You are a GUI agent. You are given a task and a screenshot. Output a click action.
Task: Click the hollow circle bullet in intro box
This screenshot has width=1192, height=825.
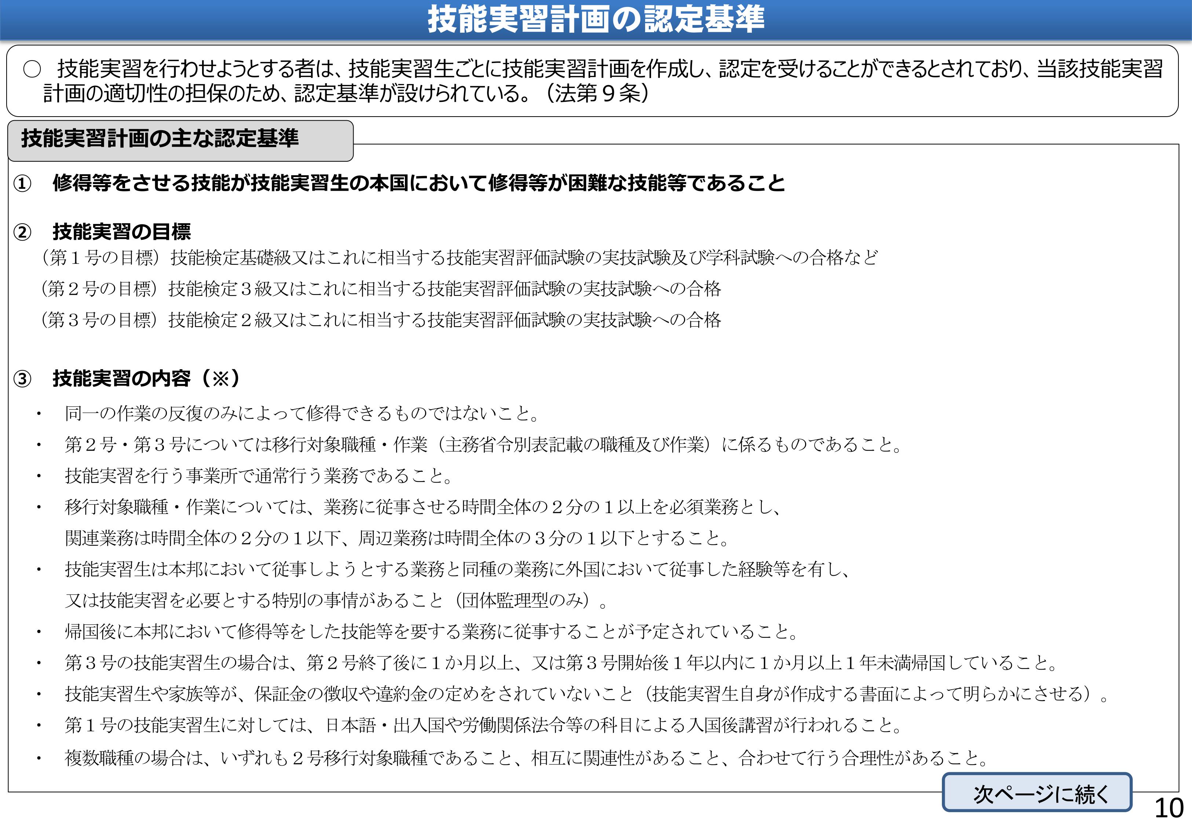coord(32,70)
